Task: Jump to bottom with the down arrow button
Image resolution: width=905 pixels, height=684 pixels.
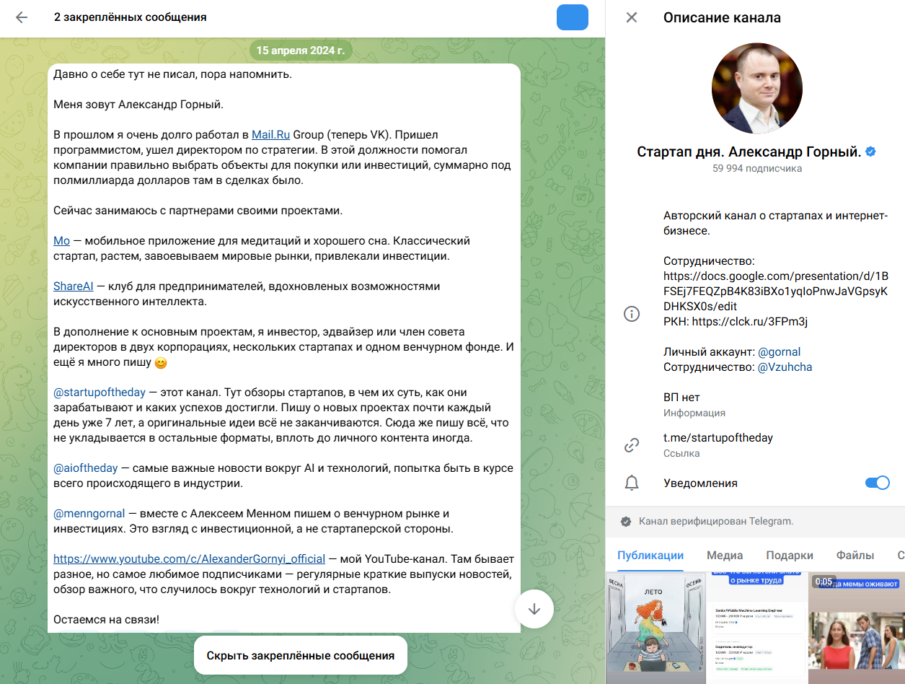Action: tap(534, 609)
